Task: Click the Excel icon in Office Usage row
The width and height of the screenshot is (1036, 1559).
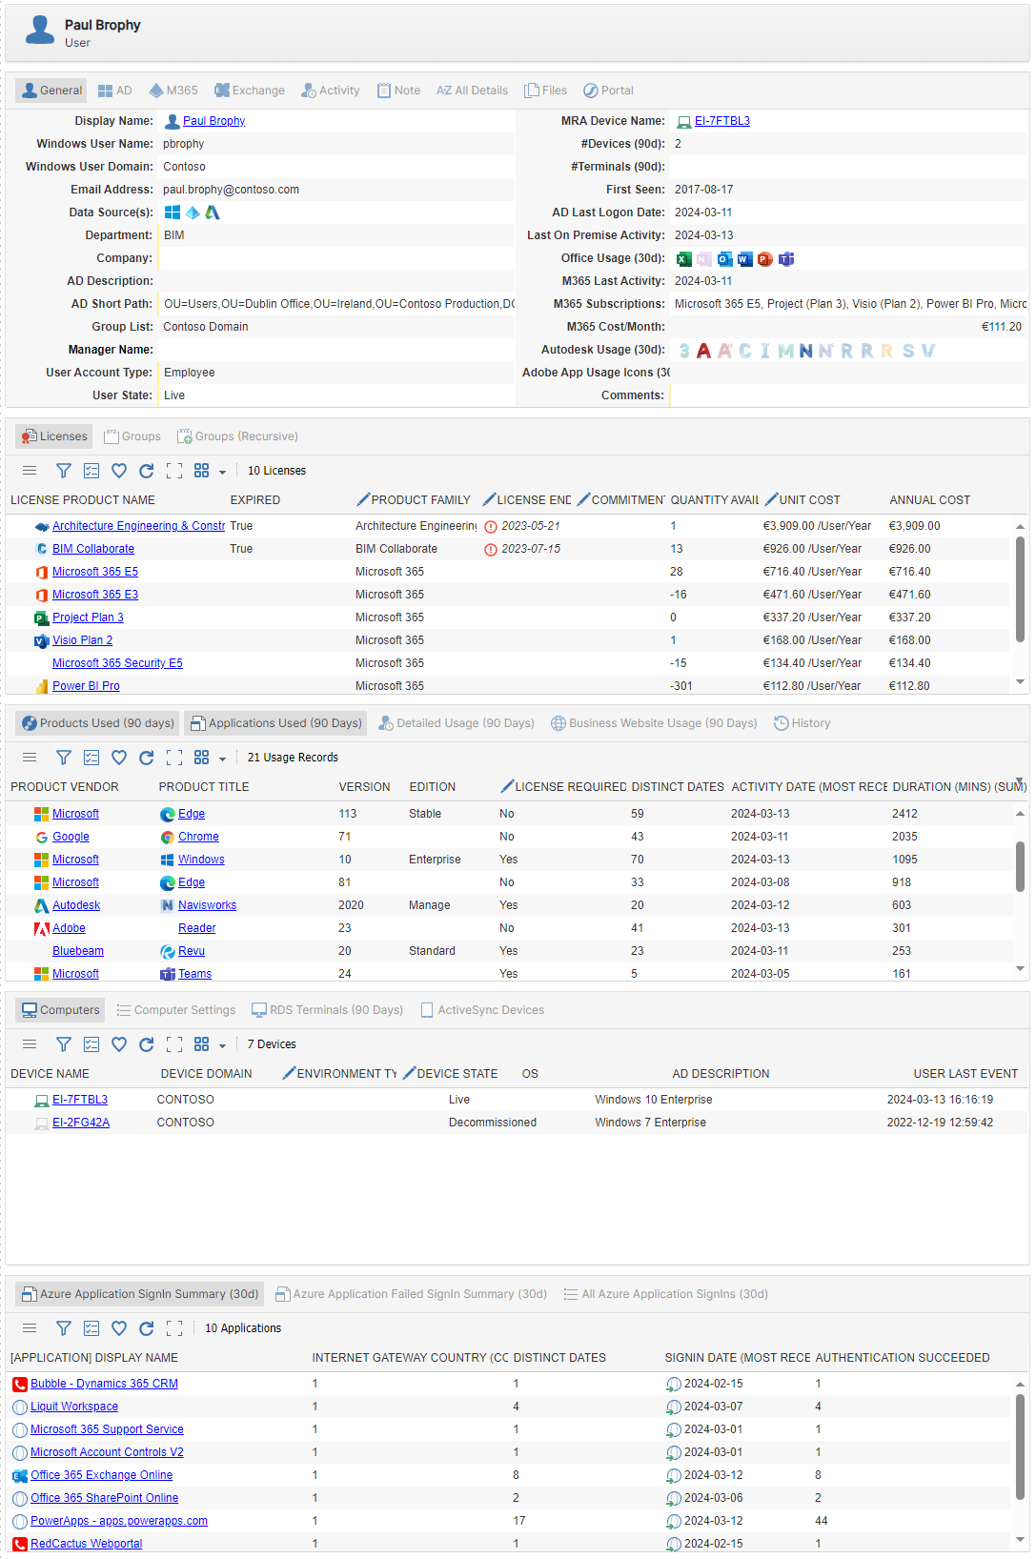Action: coord(683,259)
